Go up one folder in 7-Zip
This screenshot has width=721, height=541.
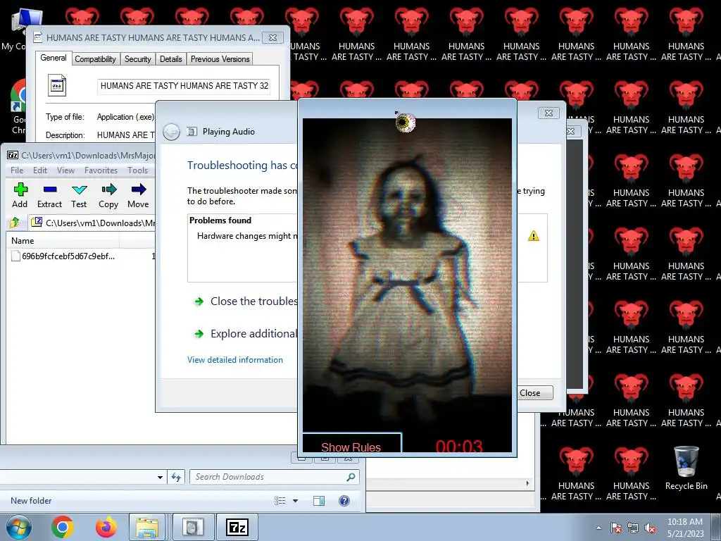15,223
